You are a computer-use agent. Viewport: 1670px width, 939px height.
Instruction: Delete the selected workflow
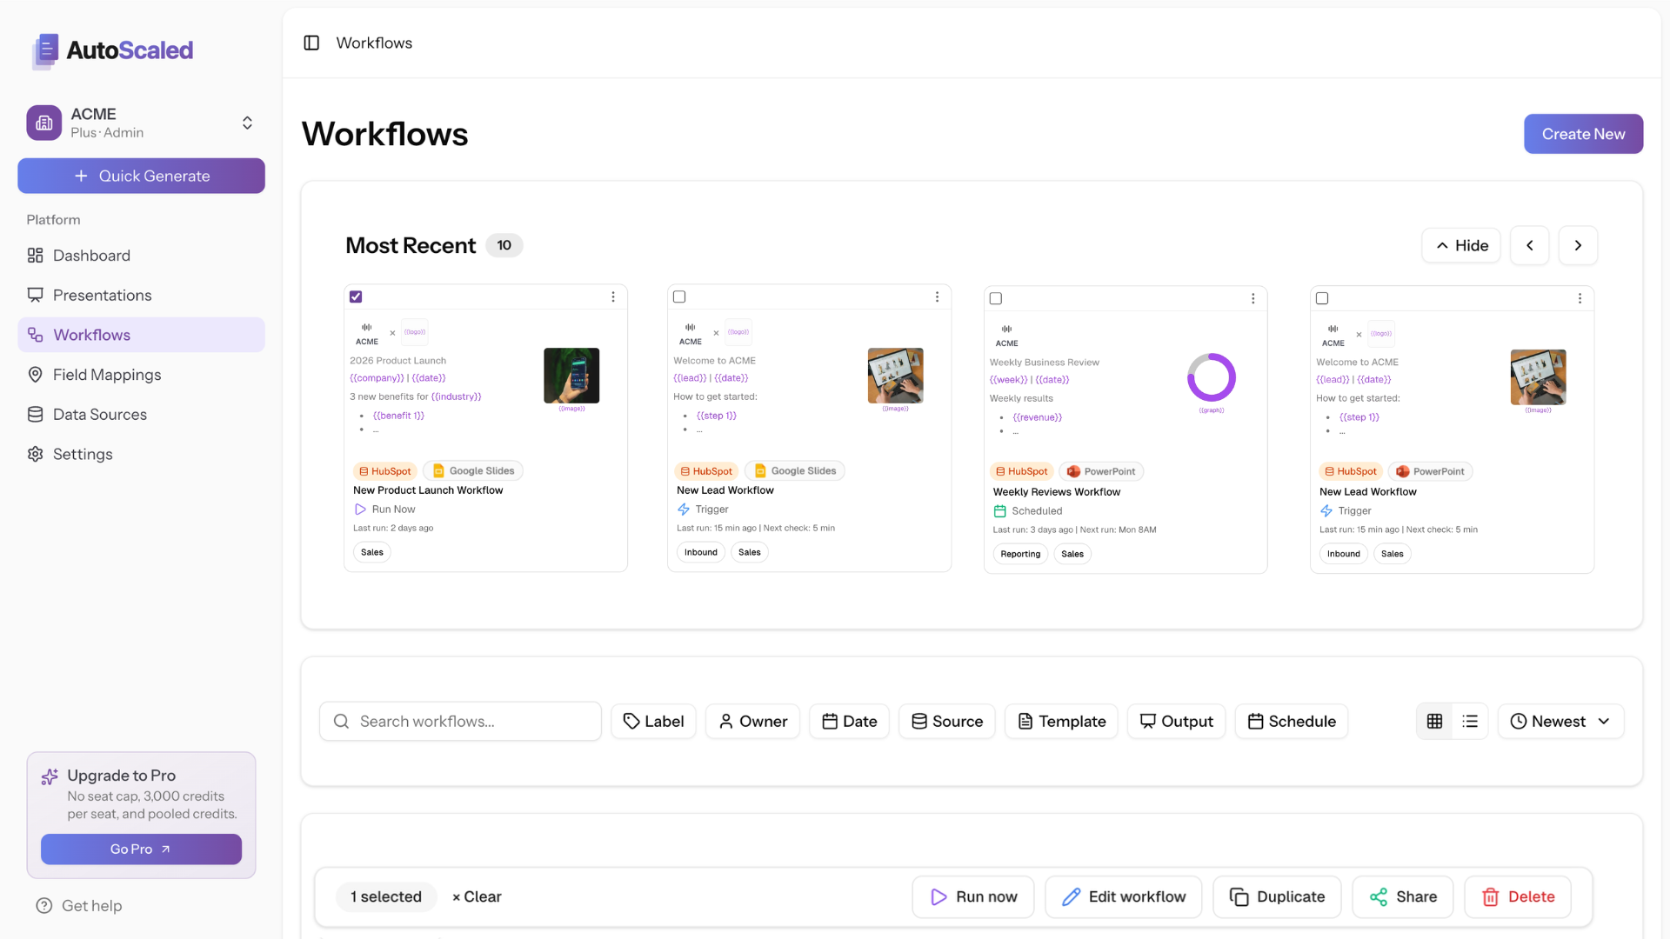(1518, 897)
